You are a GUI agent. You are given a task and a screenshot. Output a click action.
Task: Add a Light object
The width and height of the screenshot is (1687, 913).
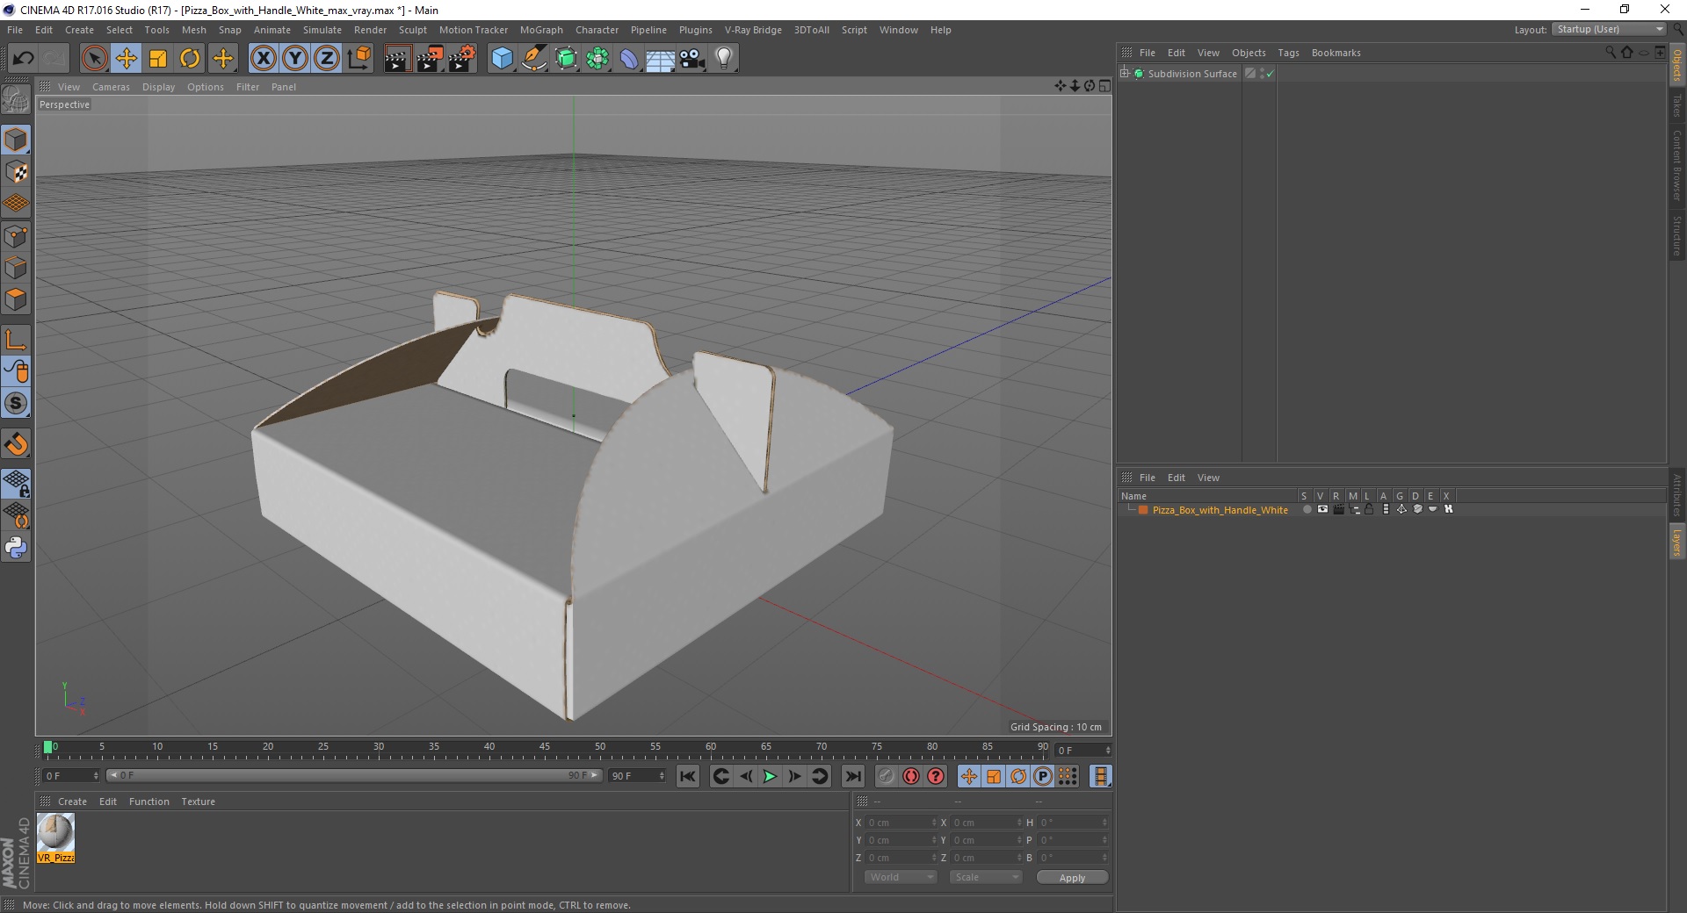tap(724, 59)
